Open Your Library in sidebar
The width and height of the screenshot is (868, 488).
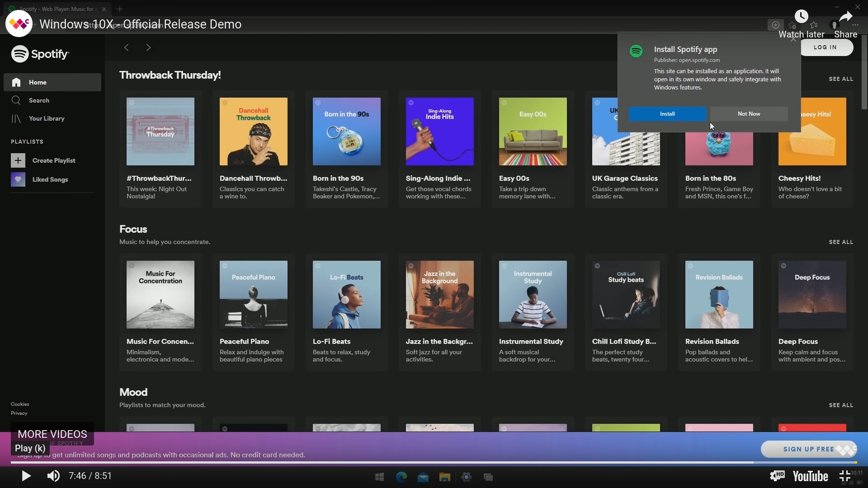point(52,118)
